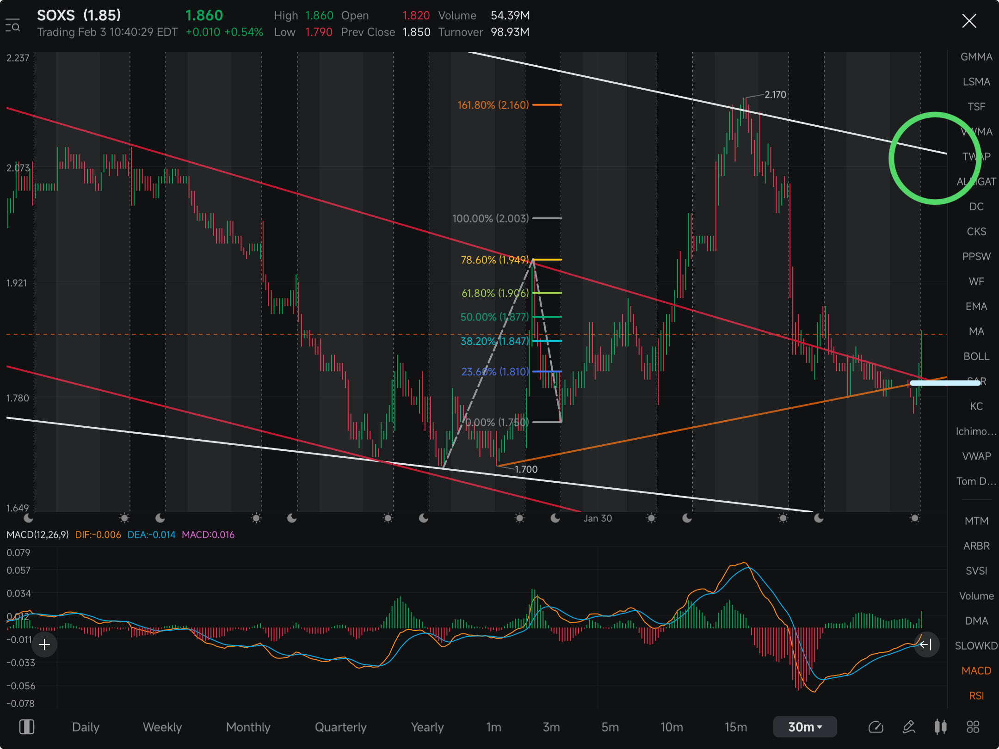Select the 3m interval
Image resolution: width=999 pixels, height=749 pixels.
(551, 727)
